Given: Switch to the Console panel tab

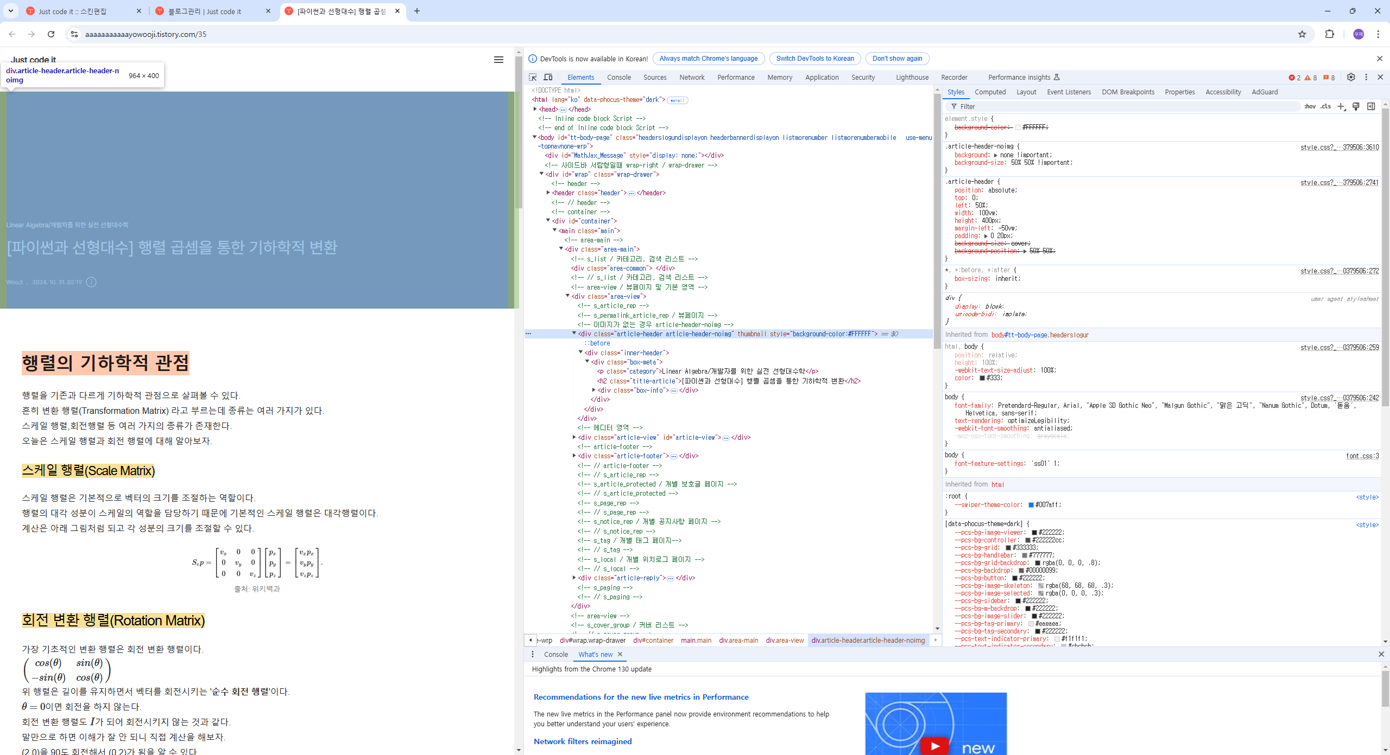Looking at the screenshot, I should (618, 77).
